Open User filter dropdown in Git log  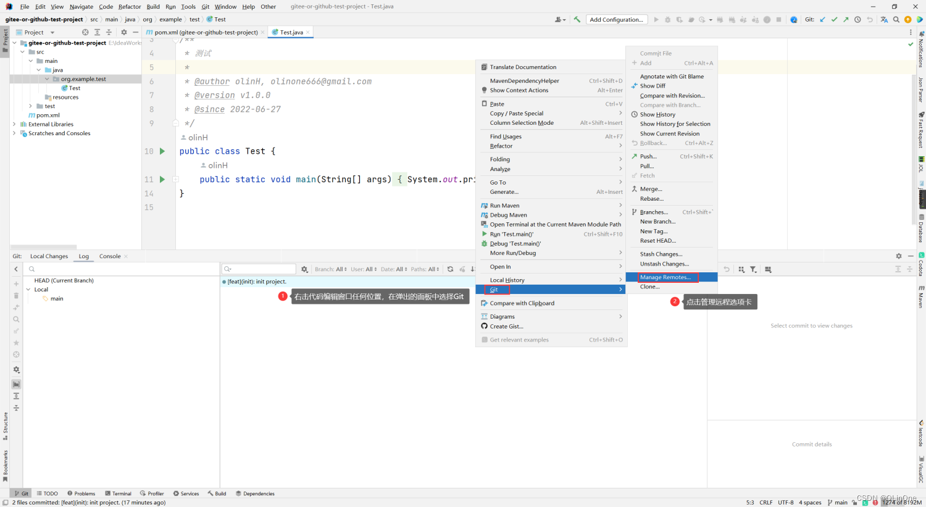click(x=364, y=269)
